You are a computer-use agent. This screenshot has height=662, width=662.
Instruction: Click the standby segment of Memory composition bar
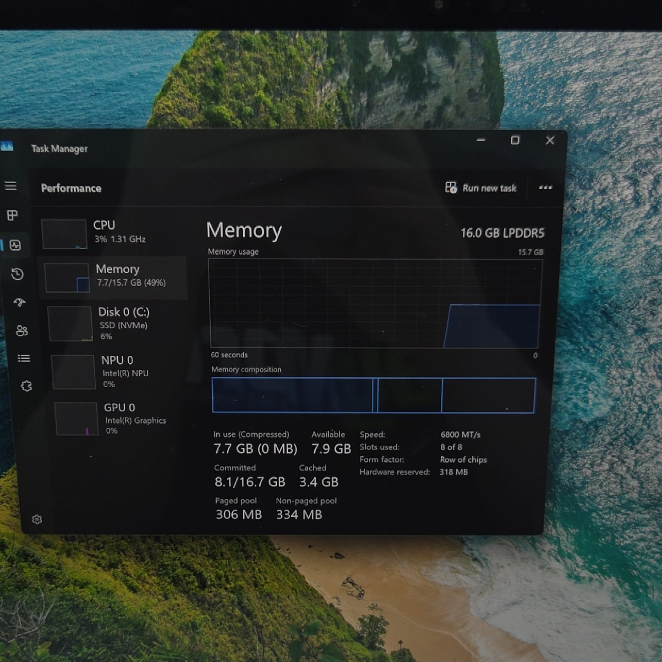410,395
